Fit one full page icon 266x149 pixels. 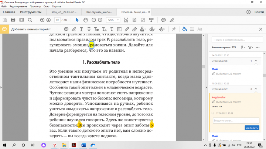click(x=134, y=20)
